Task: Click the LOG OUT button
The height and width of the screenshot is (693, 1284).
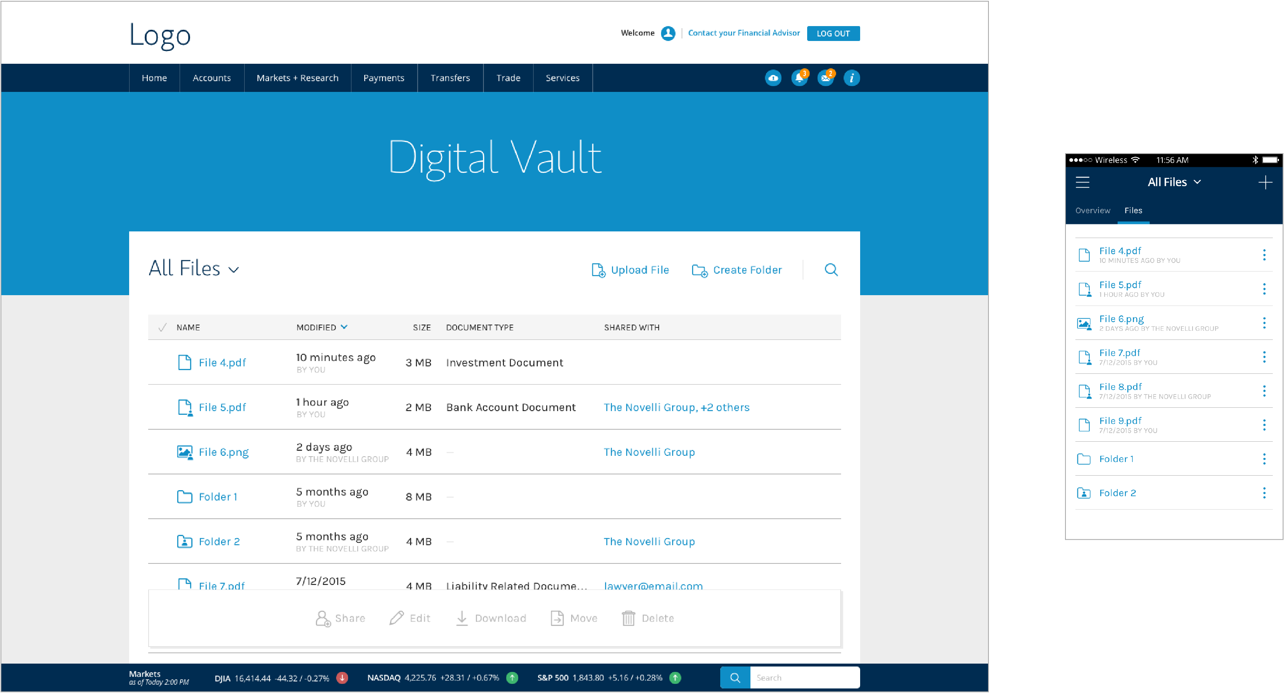Action: point(833,34)
